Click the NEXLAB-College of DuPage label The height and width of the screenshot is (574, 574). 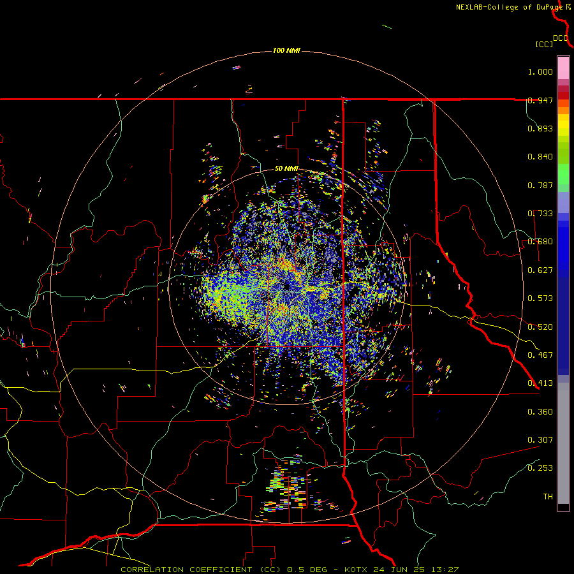pos(509,7)
